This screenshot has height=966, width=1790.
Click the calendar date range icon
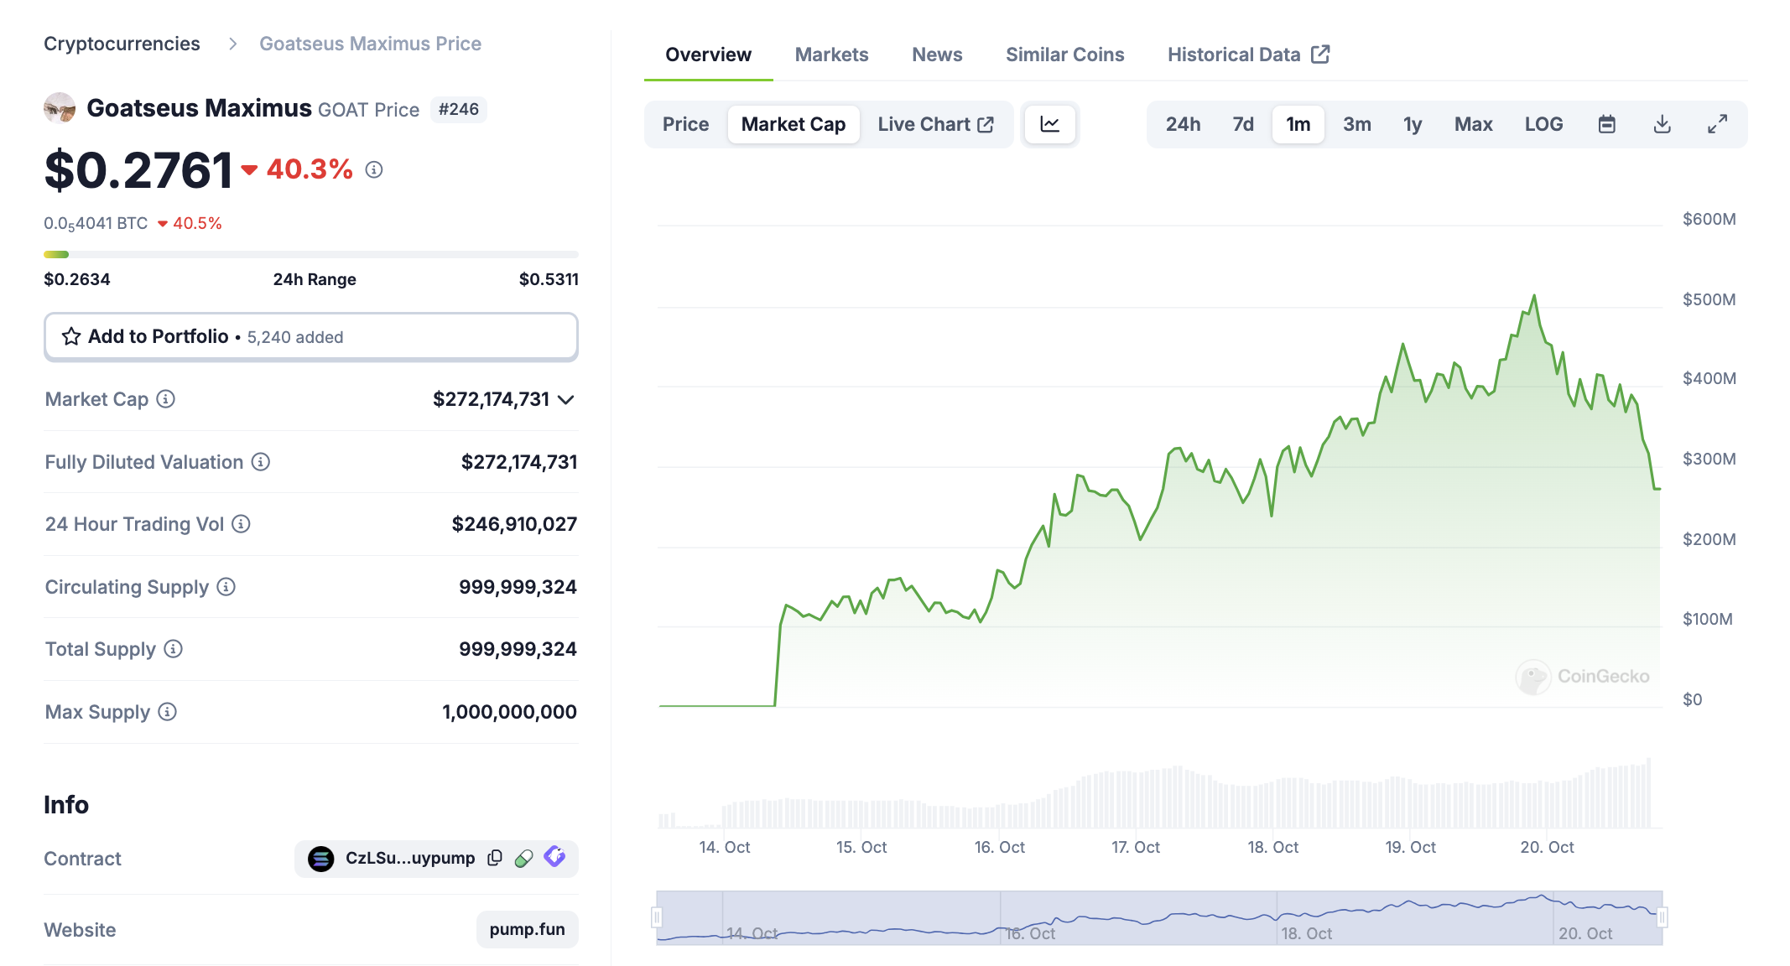point(1606,124)
